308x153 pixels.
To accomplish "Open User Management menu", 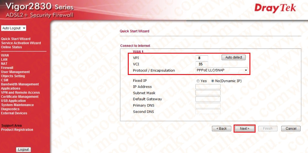I will click(15, 72).
